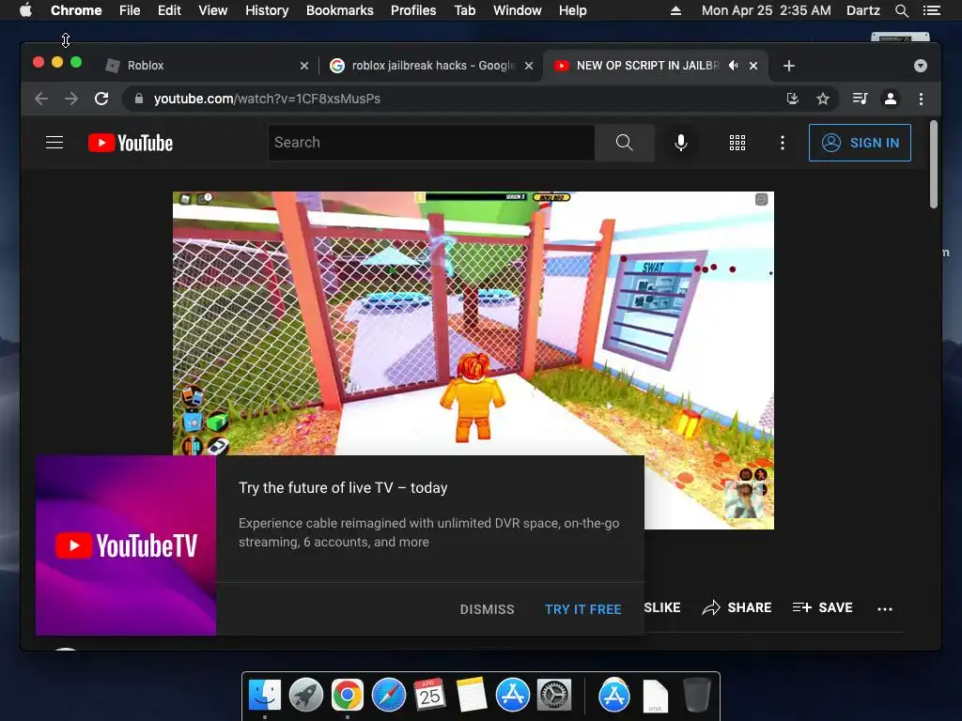Open Launchpad from the Dock
The width and height of the screenshot is (962, 721).
pyautogui.click(x=306, y=696)
